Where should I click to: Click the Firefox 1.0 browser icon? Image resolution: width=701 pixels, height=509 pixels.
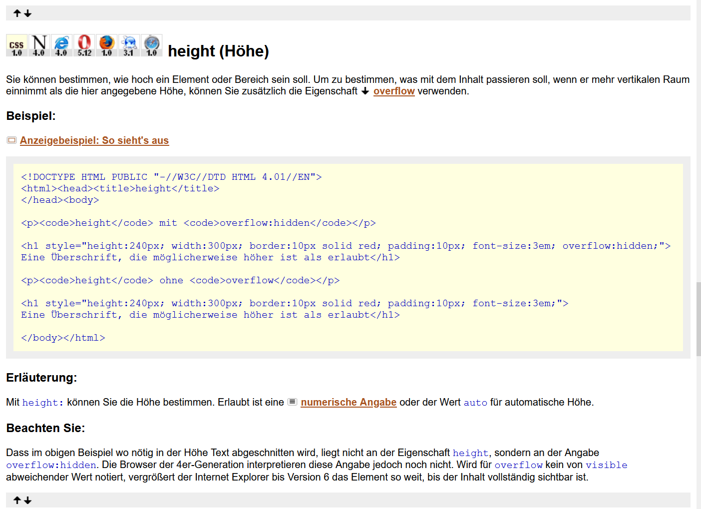tap(107, 45)
